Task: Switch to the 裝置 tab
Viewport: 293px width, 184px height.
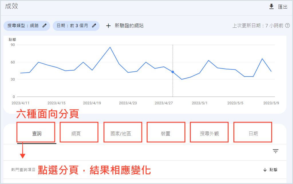Action: click(x=166, y=133)
